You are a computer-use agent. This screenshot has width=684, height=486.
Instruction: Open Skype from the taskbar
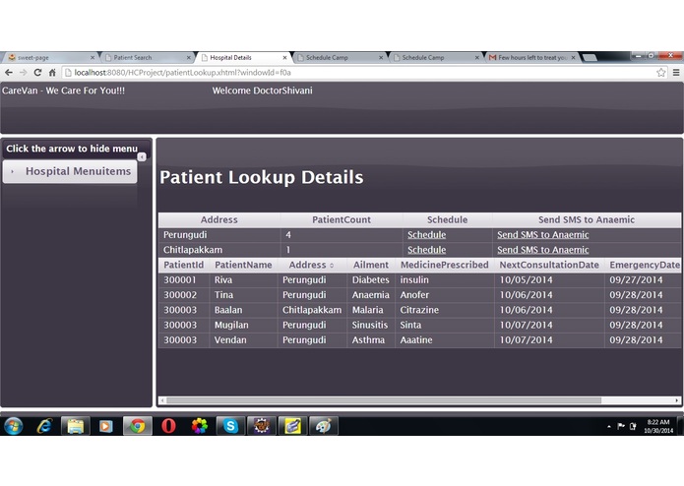230,426
